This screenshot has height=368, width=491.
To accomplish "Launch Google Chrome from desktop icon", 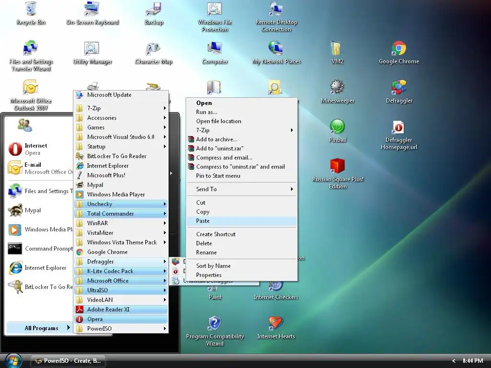I will tap(398, 52).
